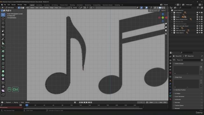The image size is (204, 115).
Task: Select the Transform tool
Action: coord(3,35)
